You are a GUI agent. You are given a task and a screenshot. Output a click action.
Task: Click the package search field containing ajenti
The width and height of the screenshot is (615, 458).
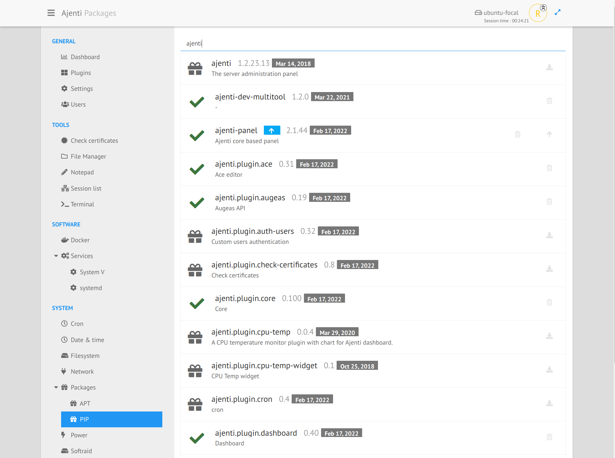pyautogui.click(x=373, y=44)
